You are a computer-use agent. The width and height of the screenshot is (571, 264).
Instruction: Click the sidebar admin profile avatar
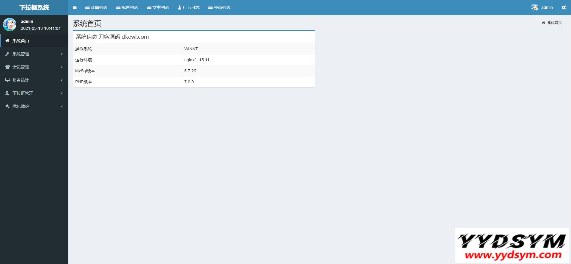click(10, 24)
